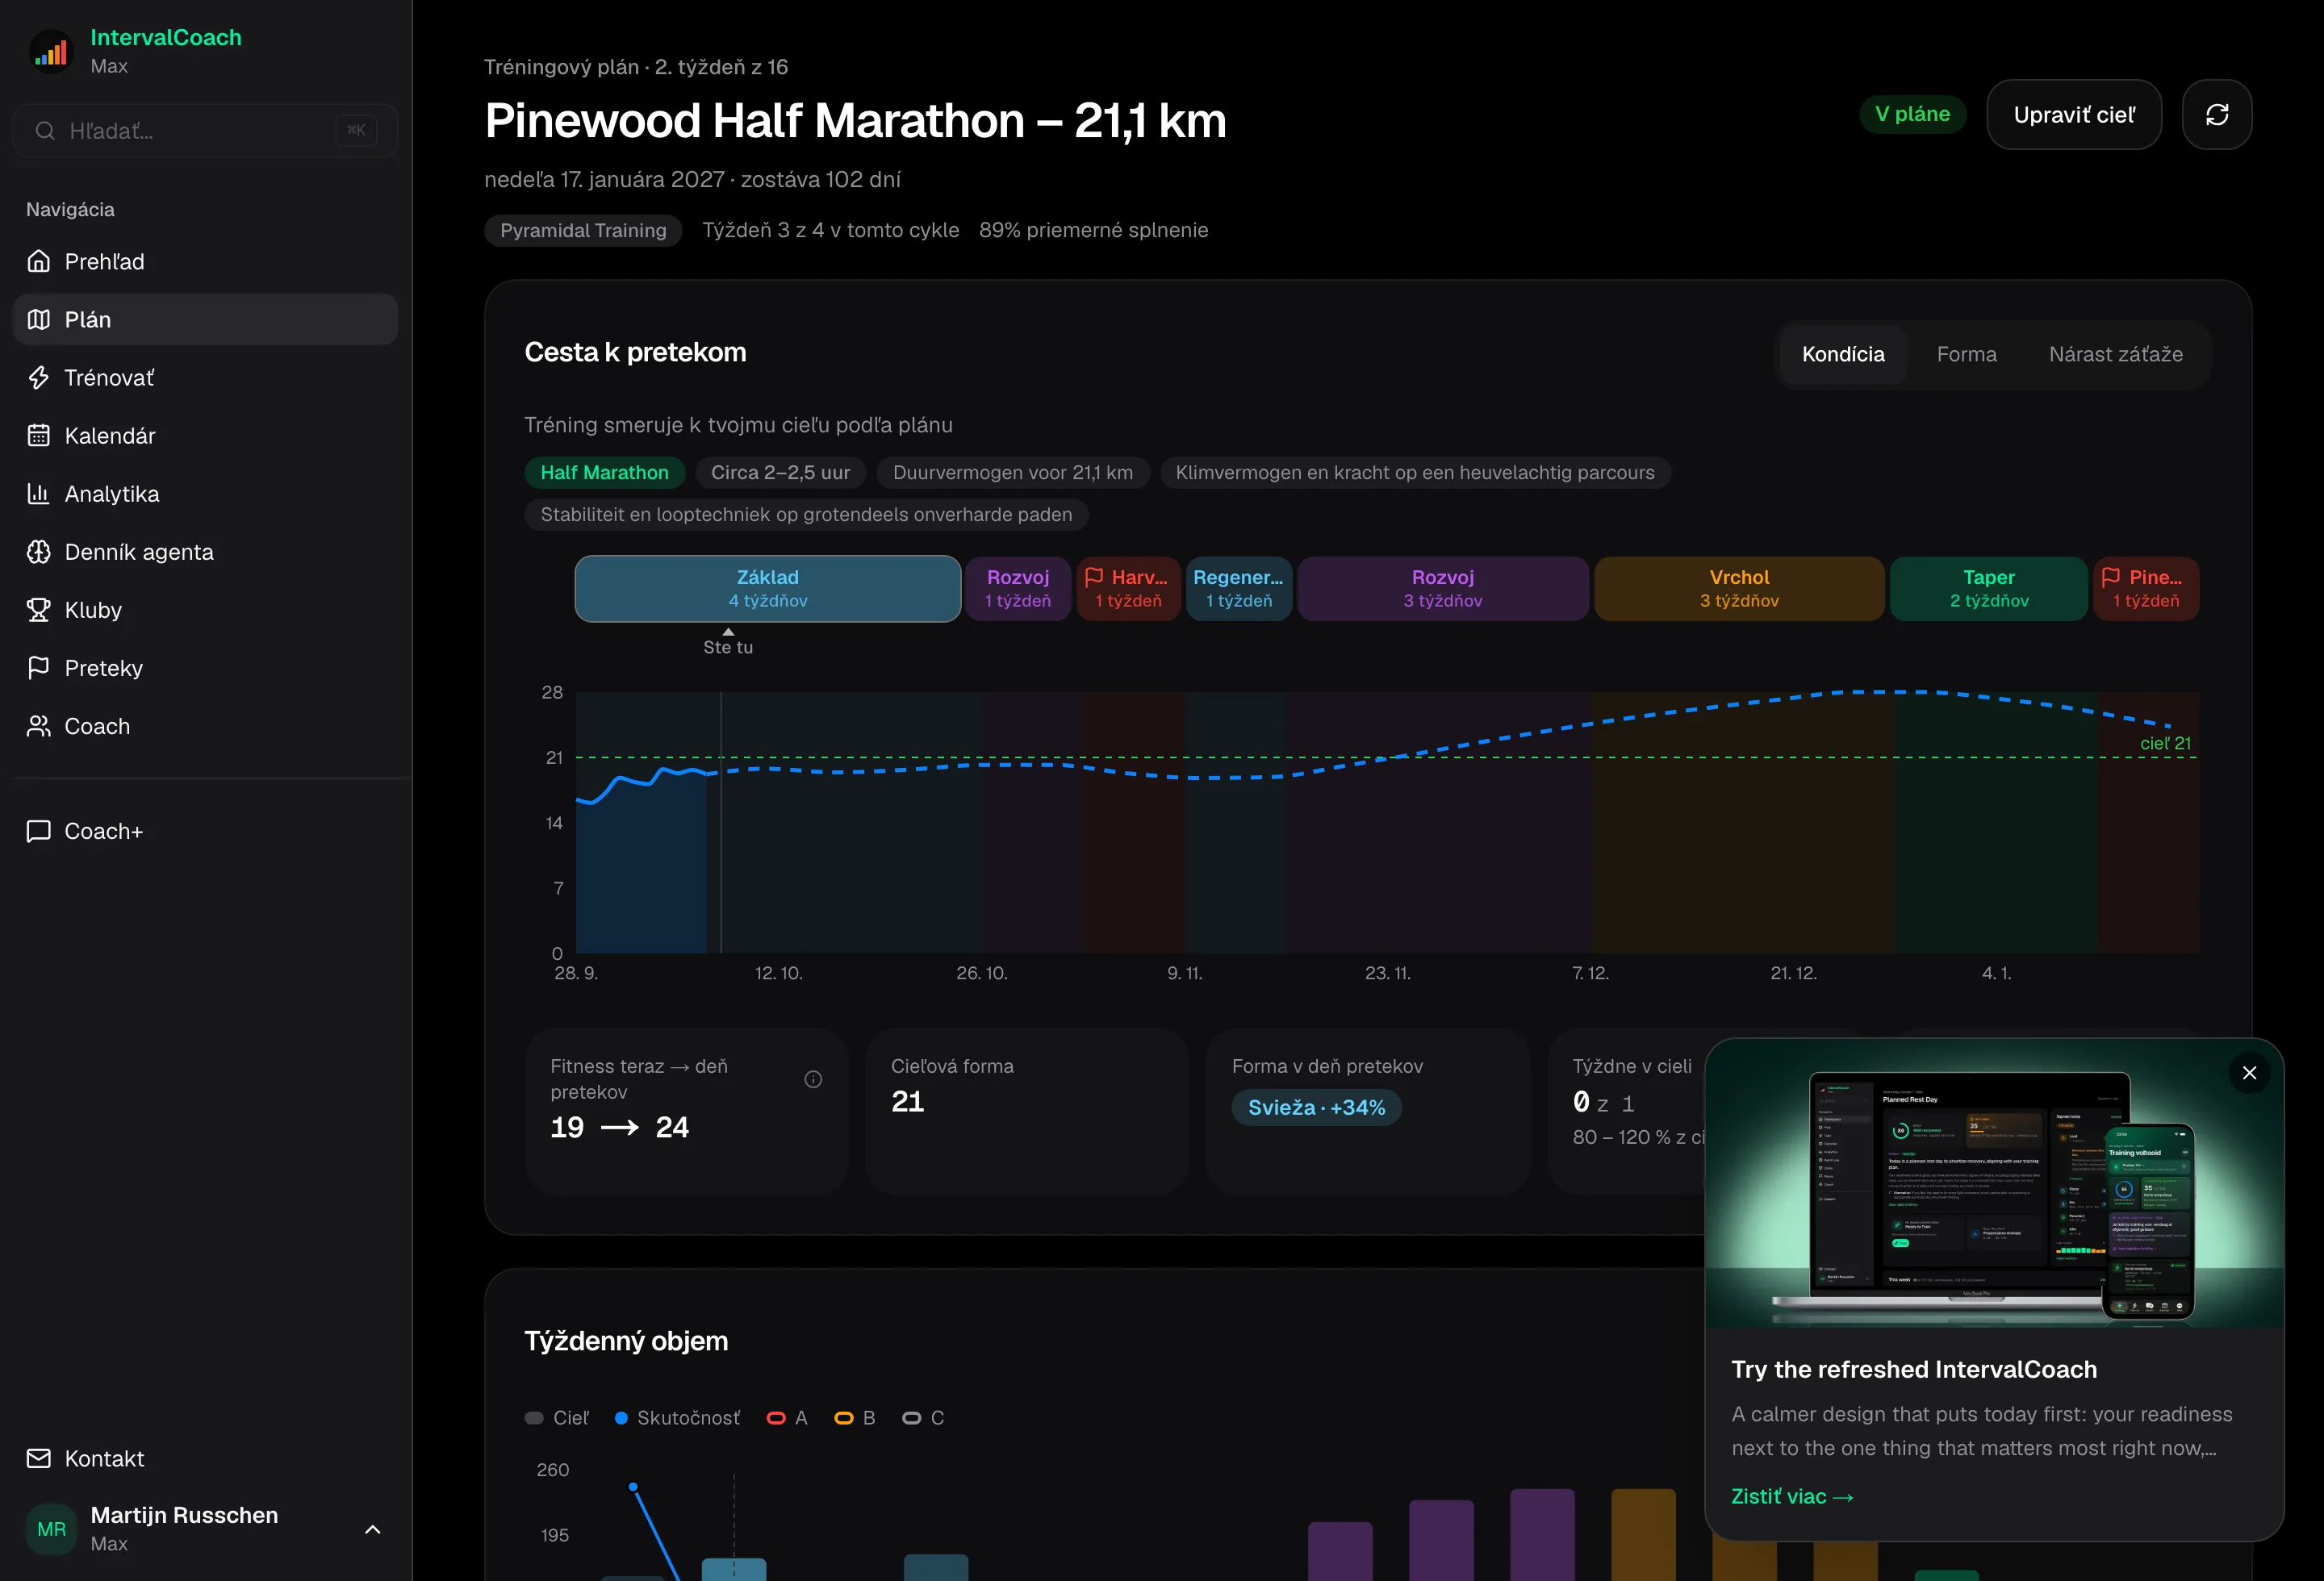Toggle the orange B legend swatch
2324x1581 pixels.
(843, 1417)
